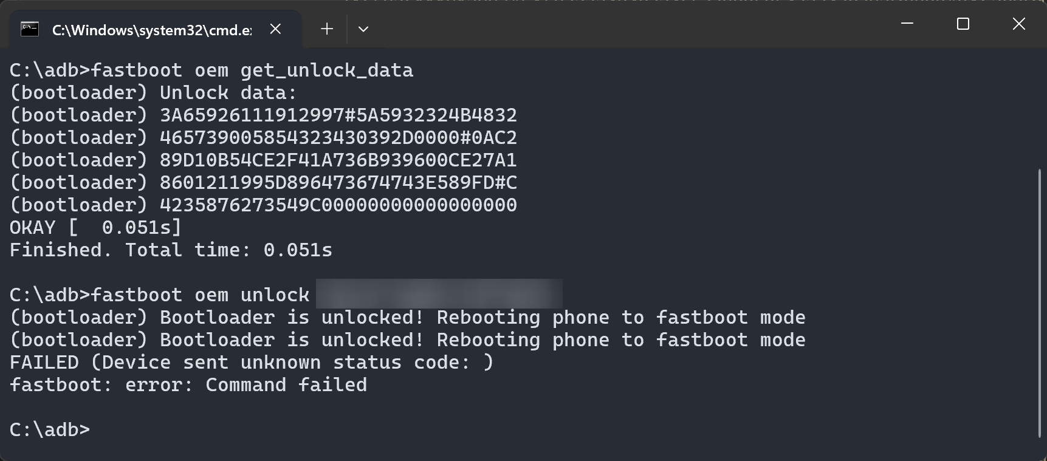Viewport: 1047px width, 461px height.
Task: Maximize the terminal window
Action: click(963, 24)
